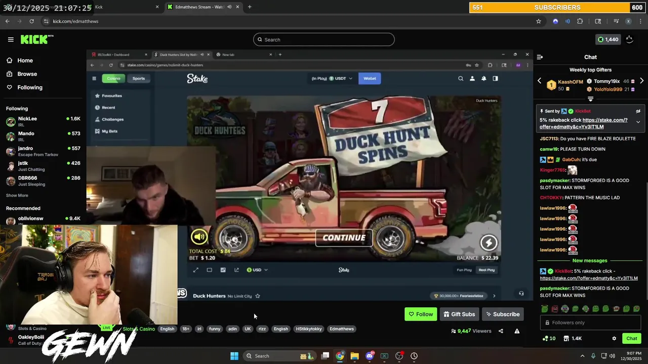Share the stream via share icon
The width and height of the screenshot is (648, 364).
pos(501,331)
